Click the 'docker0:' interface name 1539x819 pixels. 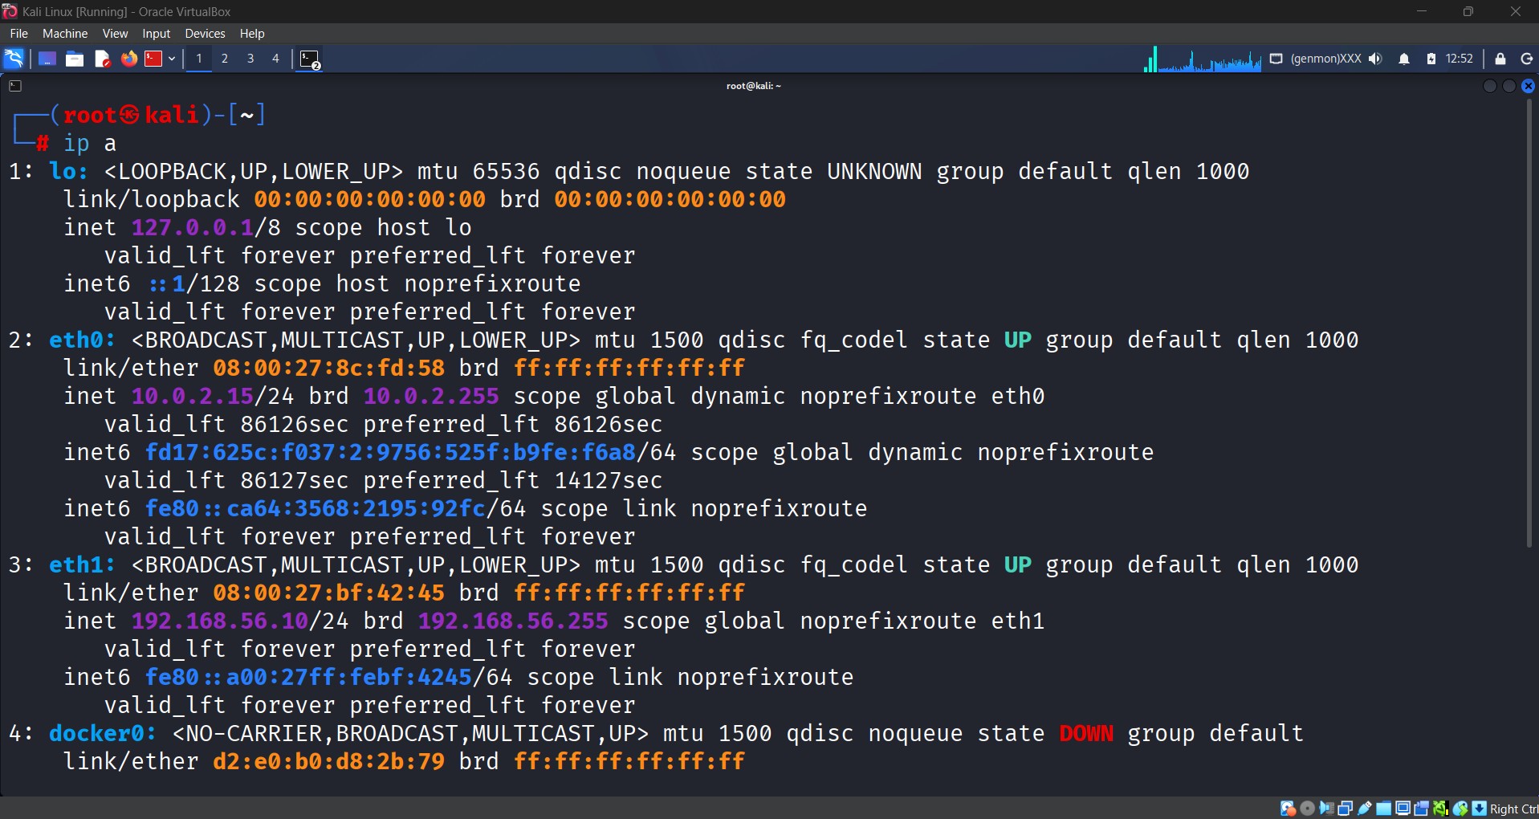103,733
